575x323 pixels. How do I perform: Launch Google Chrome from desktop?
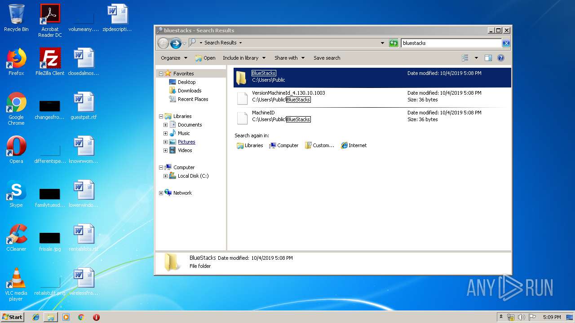pos(16,109)
